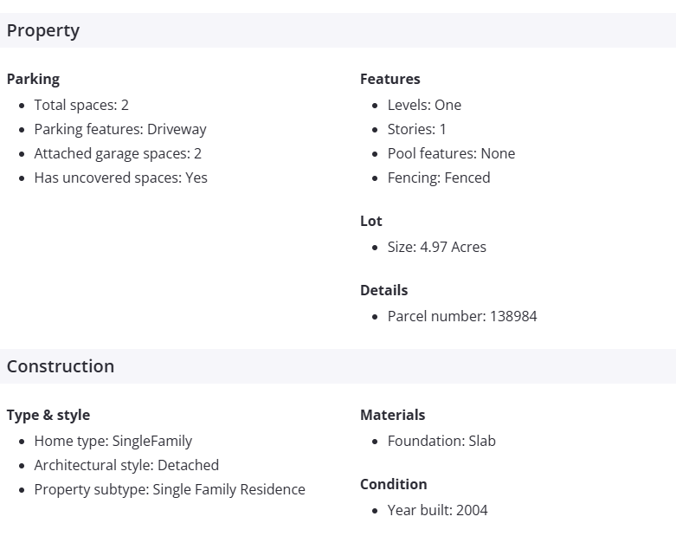Select Pool features: None text
The height and width of the screenshot is (536, 676).
451,153
